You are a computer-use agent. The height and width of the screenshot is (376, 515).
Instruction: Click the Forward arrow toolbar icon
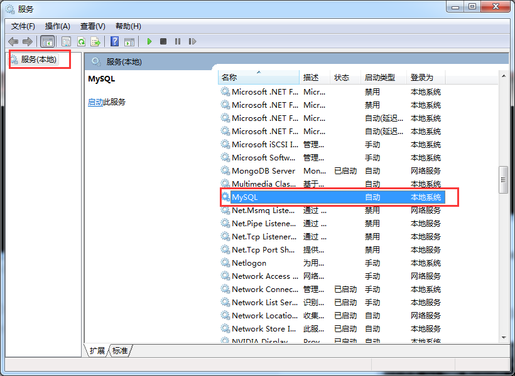tap(28, 41)
